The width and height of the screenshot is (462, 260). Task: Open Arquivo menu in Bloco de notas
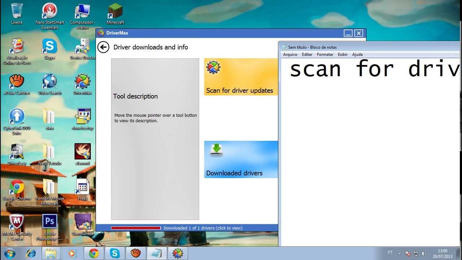[x=290, y=55]
